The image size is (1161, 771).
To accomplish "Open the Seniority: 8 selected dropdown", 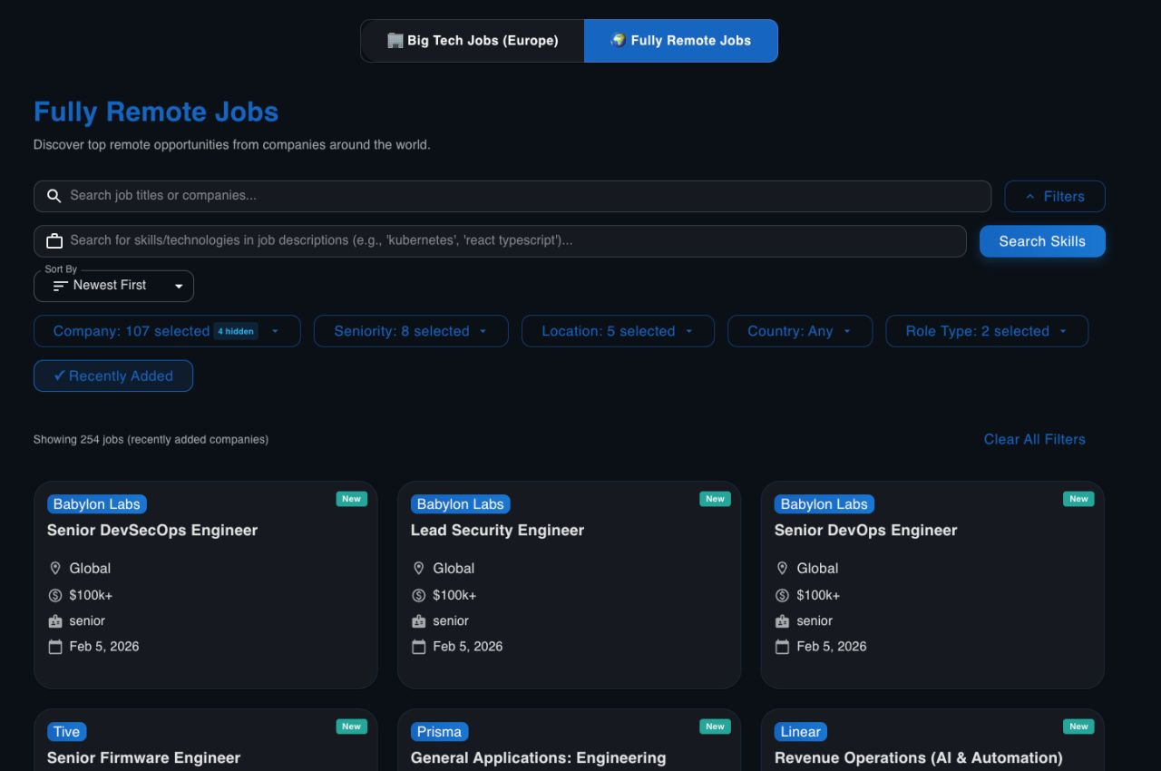I will pos(411,331).
